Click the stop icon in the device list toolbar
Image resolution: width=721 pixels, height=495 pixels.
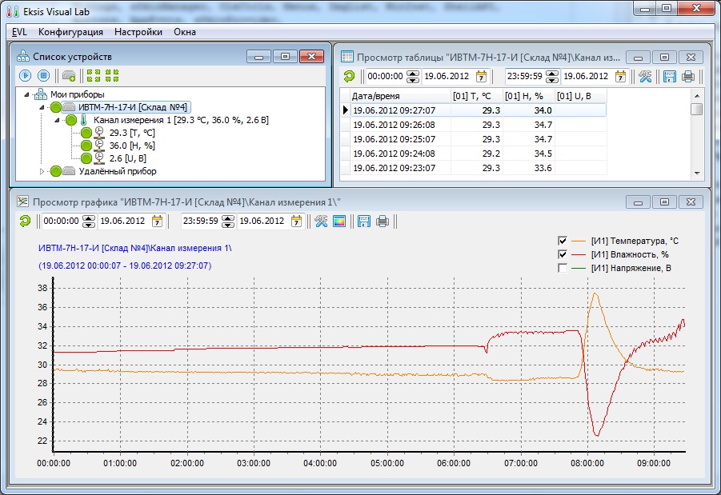tap(43, 75)
